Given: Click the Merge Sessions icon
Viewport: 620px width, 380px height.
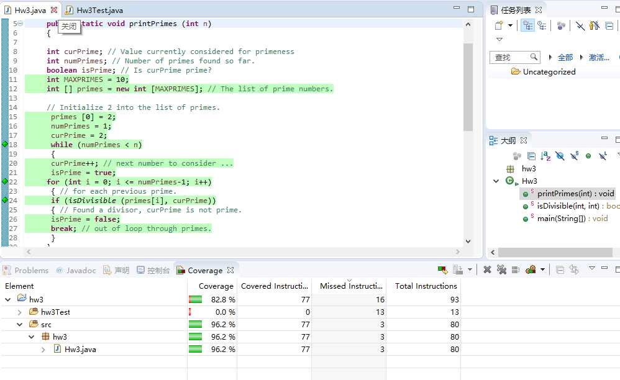Looking at the screenshot, I should pos(516,270).
